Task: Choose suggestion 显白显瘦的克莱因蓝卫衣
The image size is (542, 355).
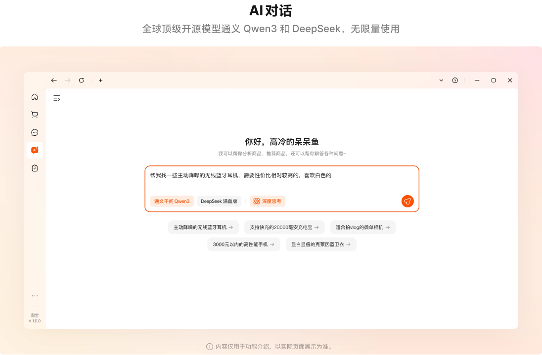Action: [321, 244]
